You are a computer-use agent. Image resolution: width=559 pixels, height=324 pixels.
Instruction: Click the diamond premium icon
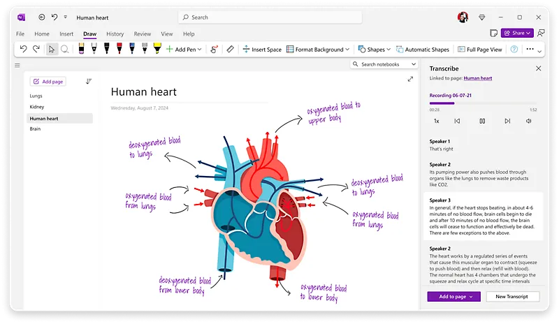(x=481, y=17)
